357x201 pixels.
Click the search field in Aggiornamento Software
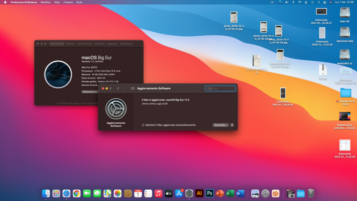click(220, 88)
